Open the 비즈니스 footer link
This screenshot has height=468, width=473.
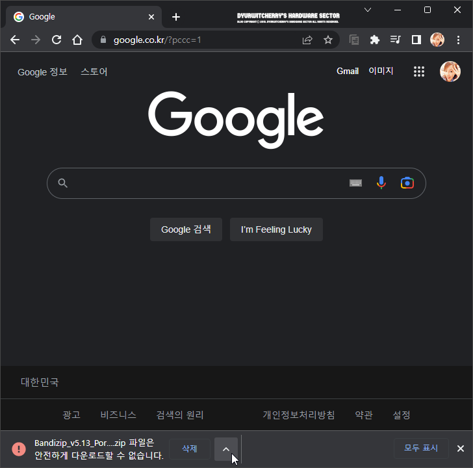118,415
